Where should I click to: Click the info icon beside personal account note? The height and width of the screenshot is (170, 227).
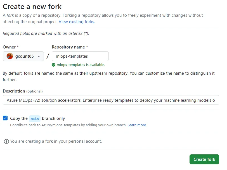6,141
